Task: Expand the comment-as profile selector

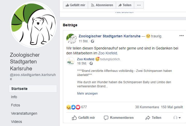Action: pos(177,118)
